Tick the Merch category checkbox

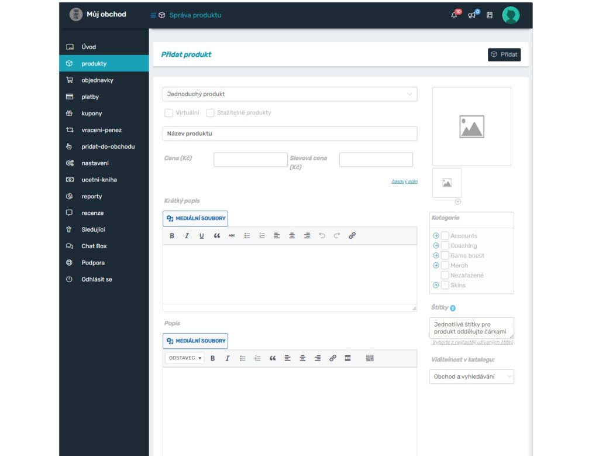pyautogui.click(x=445, y=266)
